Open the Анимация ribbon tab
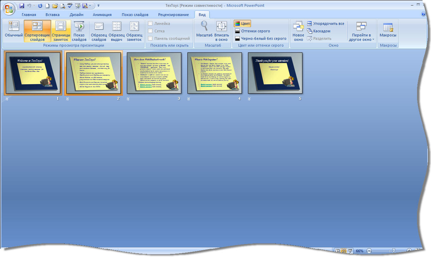This screenshot has width=431, height=257. coord(102,15)
